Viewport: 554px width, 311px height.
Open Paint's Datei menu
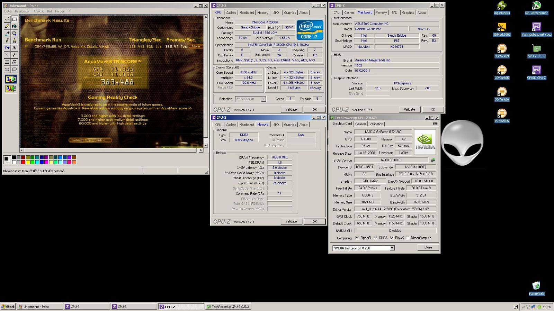pyautogui.click(x=8, y=11)
